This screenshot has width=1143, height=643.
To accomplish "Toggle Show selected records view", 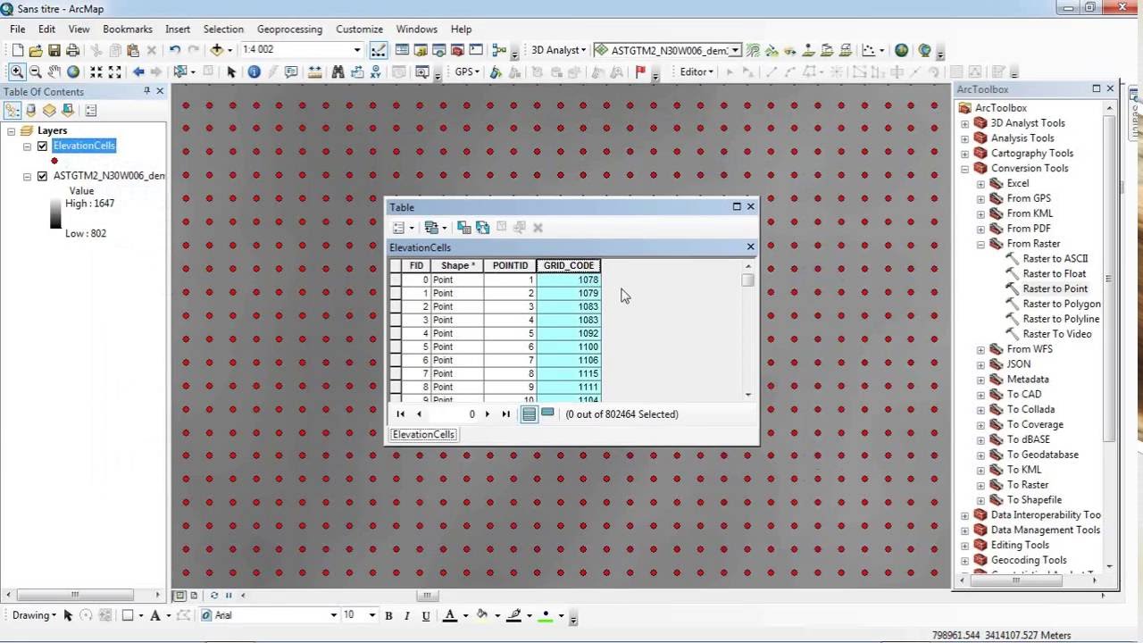I will 547,413.
